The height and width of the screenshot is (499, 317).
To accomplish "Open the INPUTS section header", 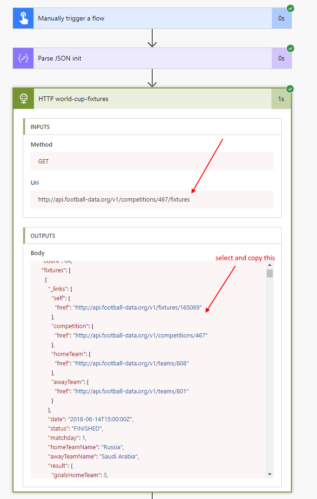I will tap(40, 127).
